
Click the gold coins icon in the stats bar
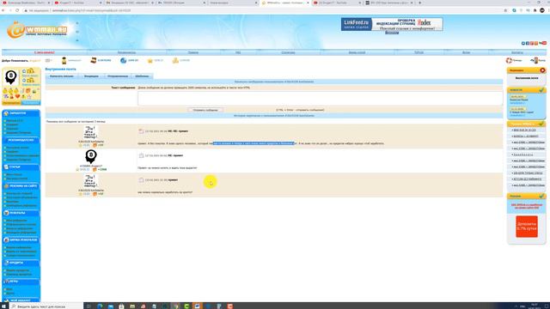(x=175, y=61)
